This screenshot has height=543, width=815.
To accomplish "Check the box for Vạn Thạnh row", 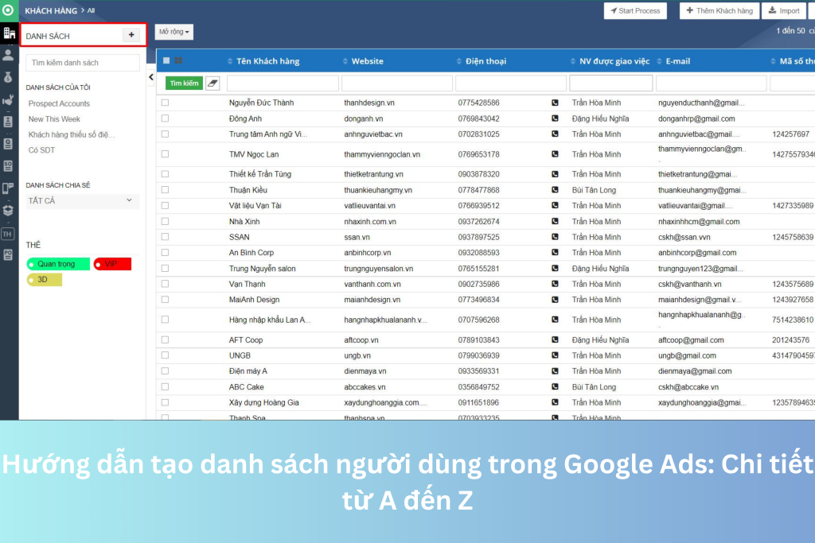I will coord(166,284).
